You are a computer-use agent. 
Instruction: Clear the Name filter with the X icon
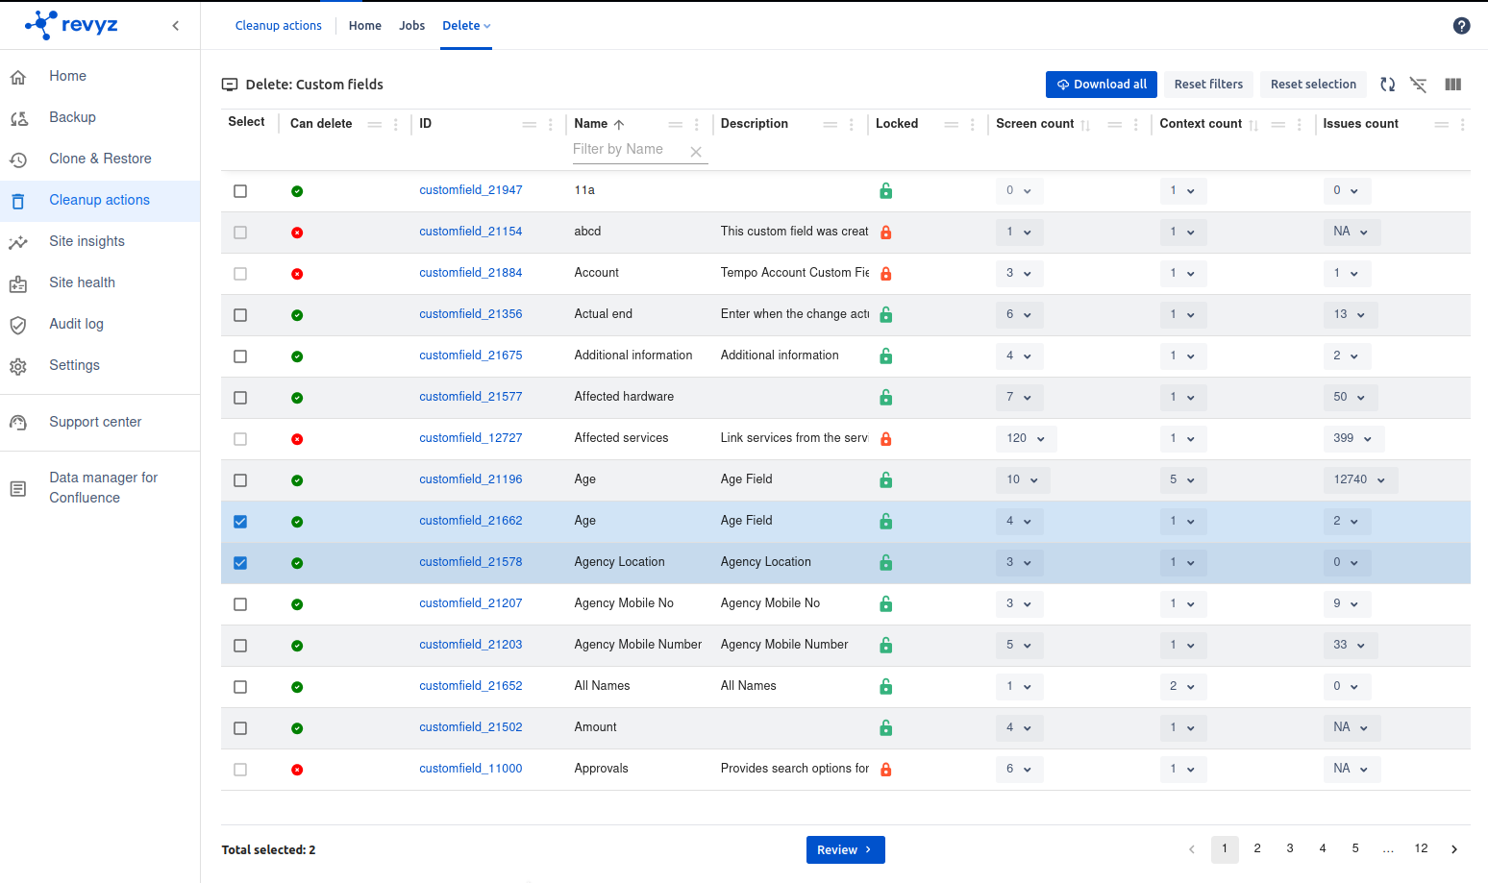point(696,152)
